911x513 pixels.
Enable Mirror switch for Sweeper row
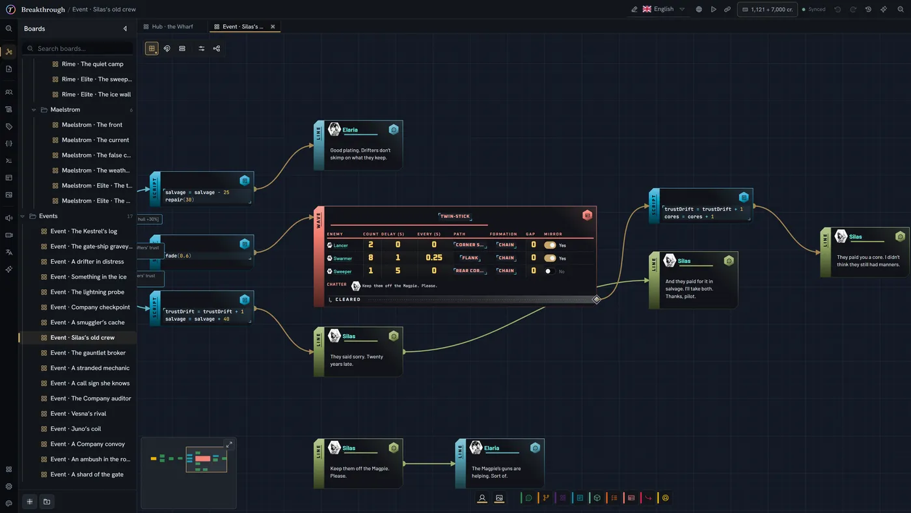[550, 271]
